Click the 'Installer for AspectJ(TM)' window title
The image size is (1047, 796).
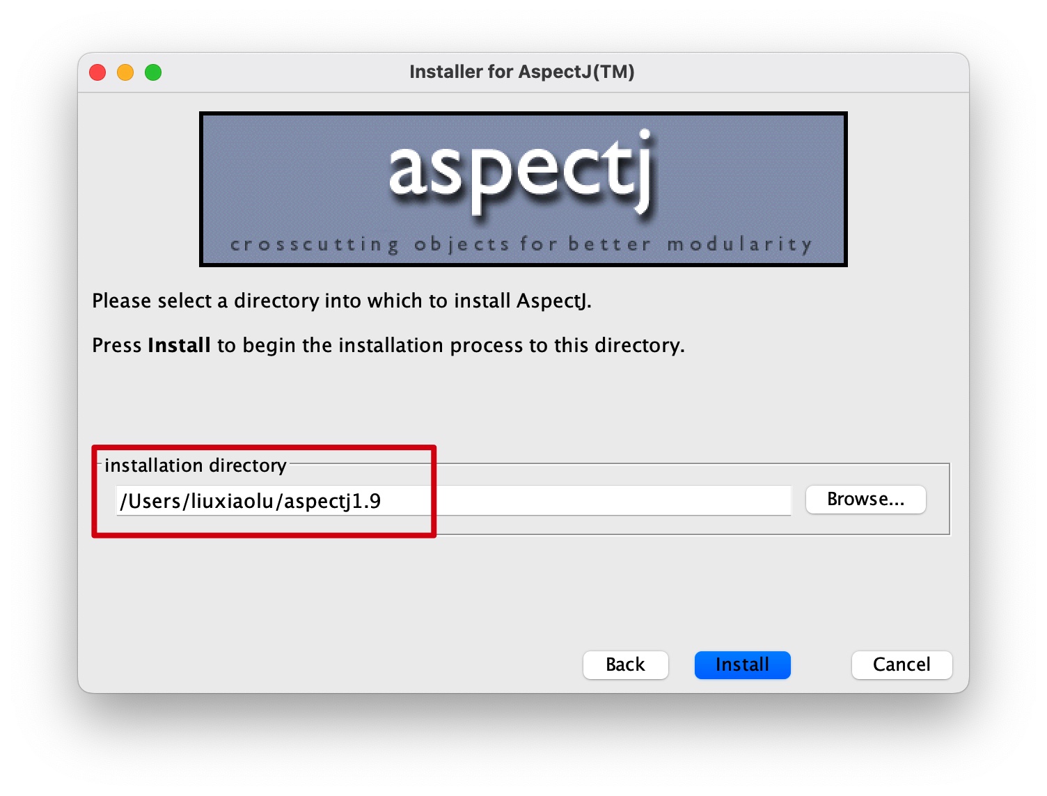point(521,72)
